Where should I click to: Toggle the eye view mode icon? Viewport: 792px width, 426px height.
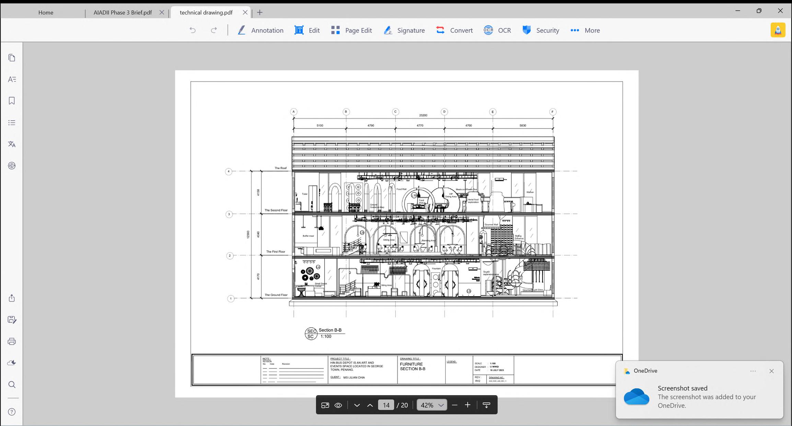[338, 405]
